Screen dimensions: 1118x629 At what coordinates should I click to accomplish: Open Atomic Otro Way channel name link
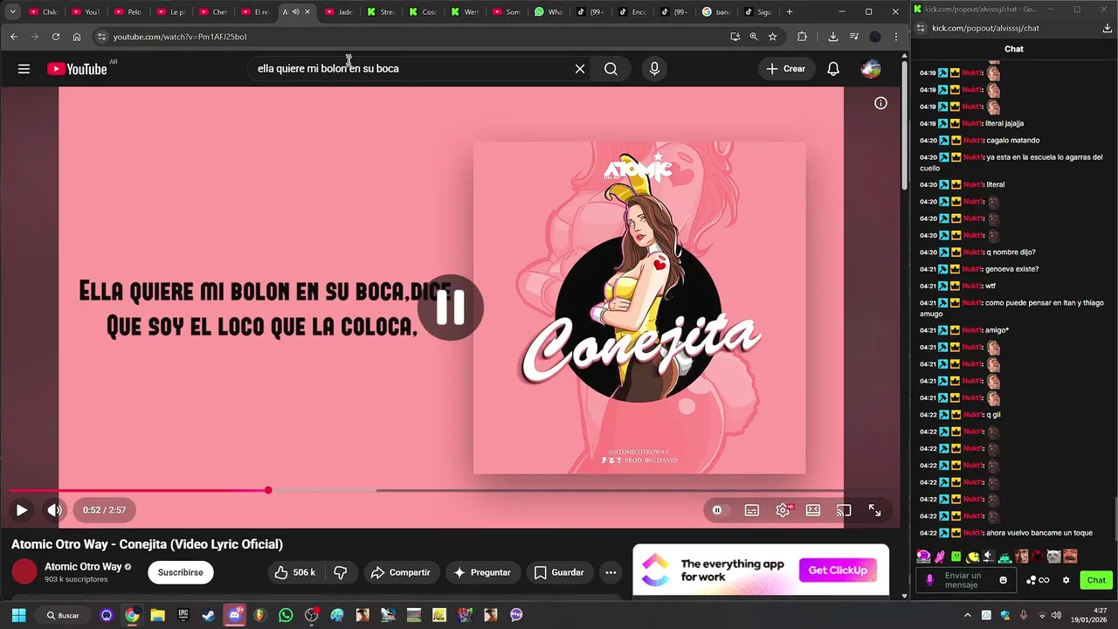coord(83,567)
